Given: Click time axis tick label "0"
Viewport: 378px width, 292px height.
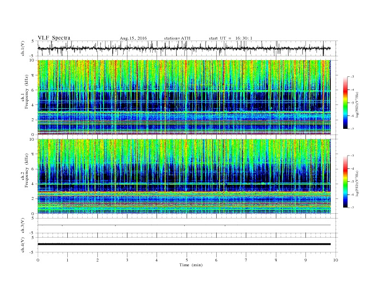Looking at the screenshot, I should coord(38,260).
